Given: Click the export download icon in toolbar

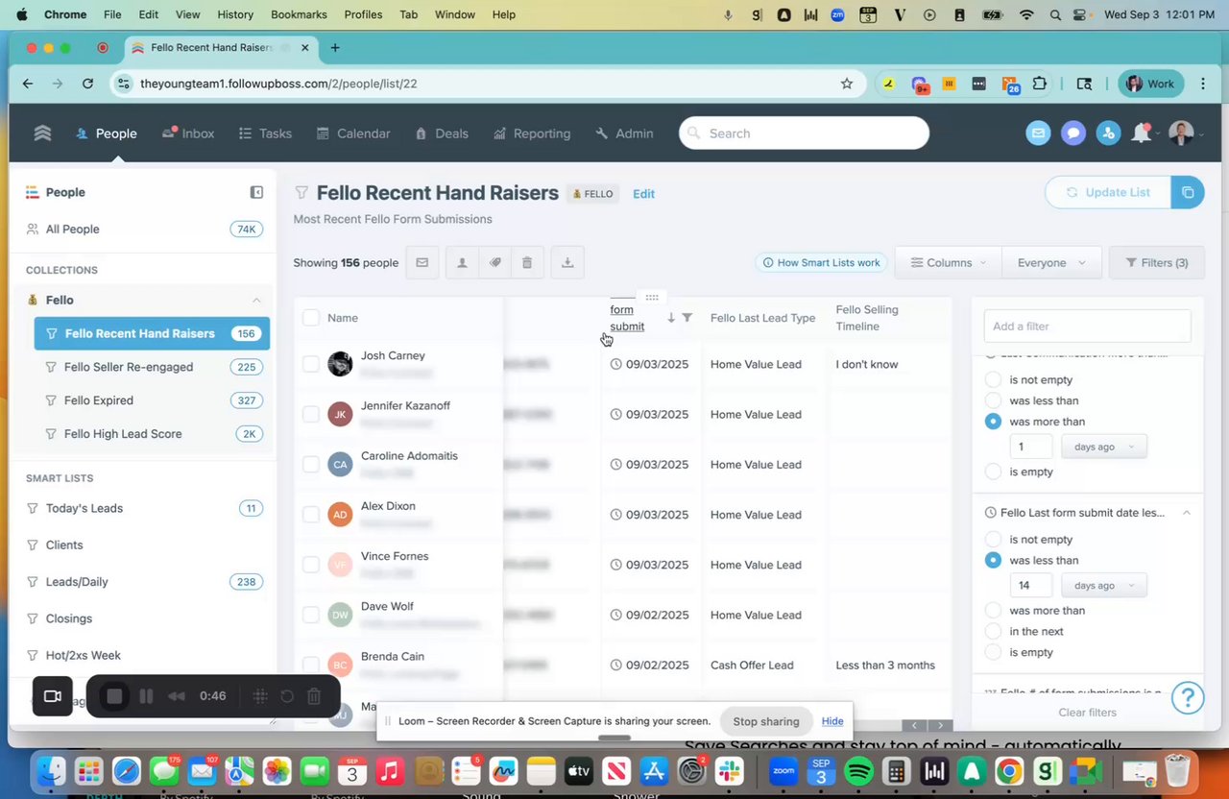Looking at the screenshot, I should pos(567,262).
